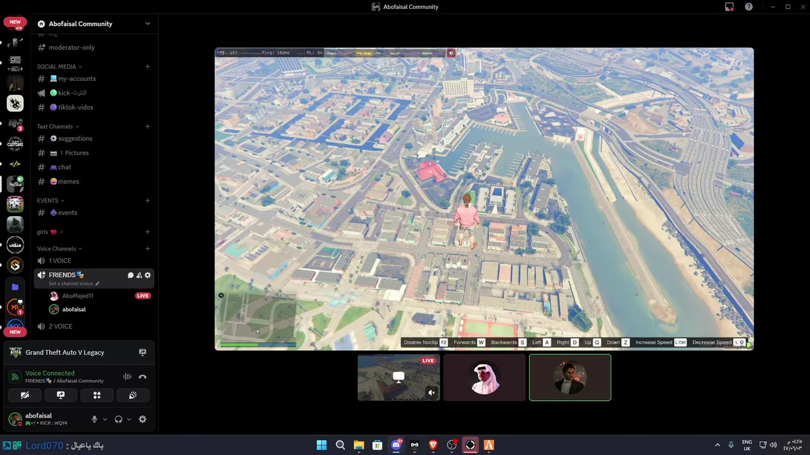Open File Explorer from the taskbar
The image size is (810, 455).
tap(359, 445)
